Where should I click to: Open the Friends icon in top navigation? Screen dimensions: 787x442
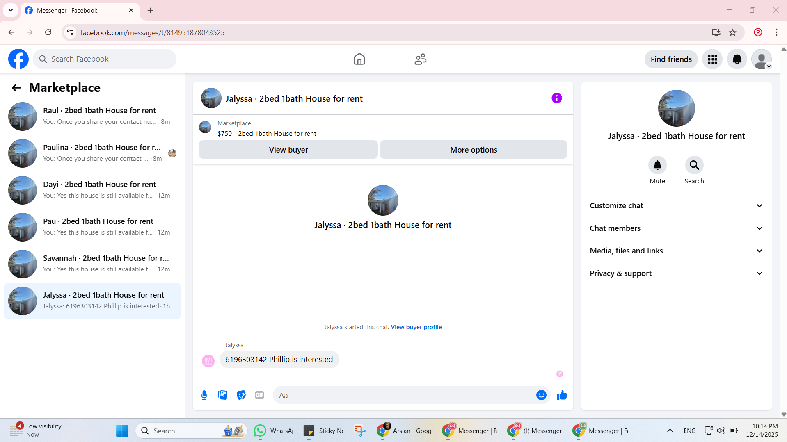click(x=421, y=59)
